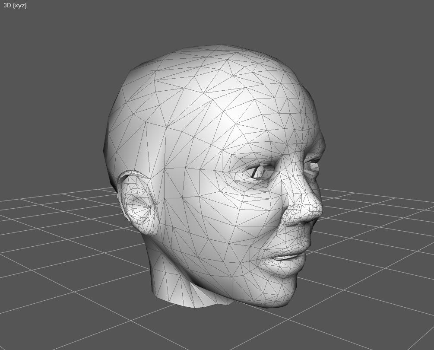Click the 3D [xyz] viewport label
Screen dimensions: 434x350
tap(15, 5)
